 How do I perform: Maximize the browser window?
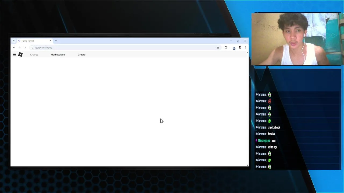pyautogui.click(x=238, y=41)
